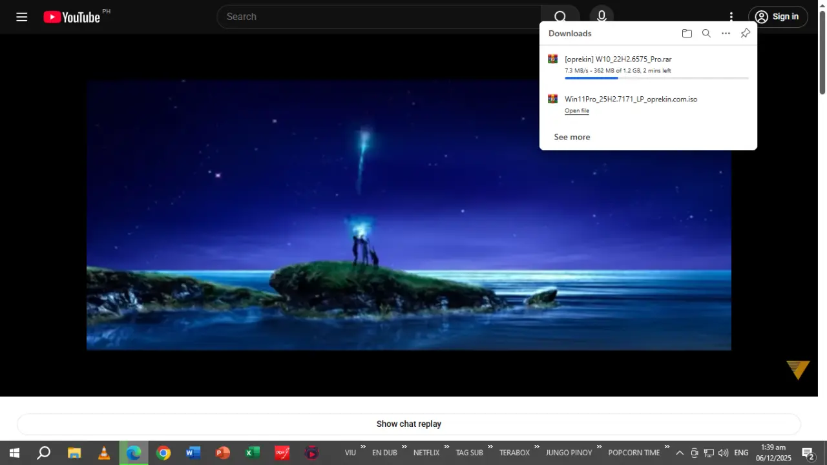Start voice search with the microphone
The width and height of the screenshot is (827, 465).
602,17
